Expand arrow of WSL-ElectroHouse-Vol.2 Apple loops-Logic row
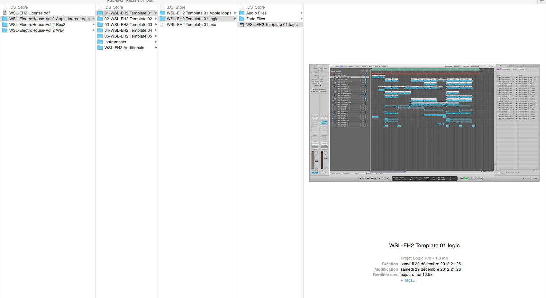The width and height of the screenshot is (546, 298). pos(93,19)
